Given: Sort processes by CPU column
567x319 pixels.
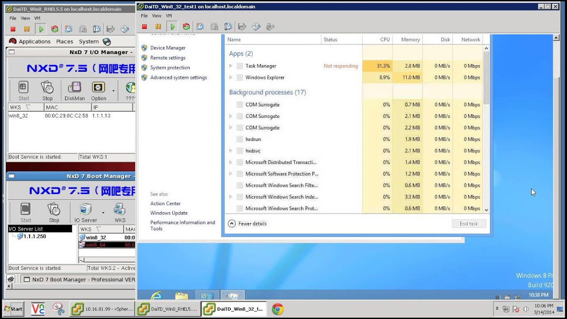Looking at the screenshot, I should (377, 39).
